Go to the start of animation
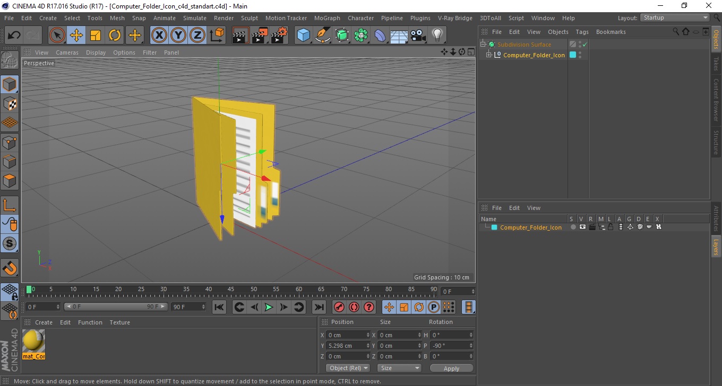The height and width of the screenshot is (386, 722). [219, 307]
